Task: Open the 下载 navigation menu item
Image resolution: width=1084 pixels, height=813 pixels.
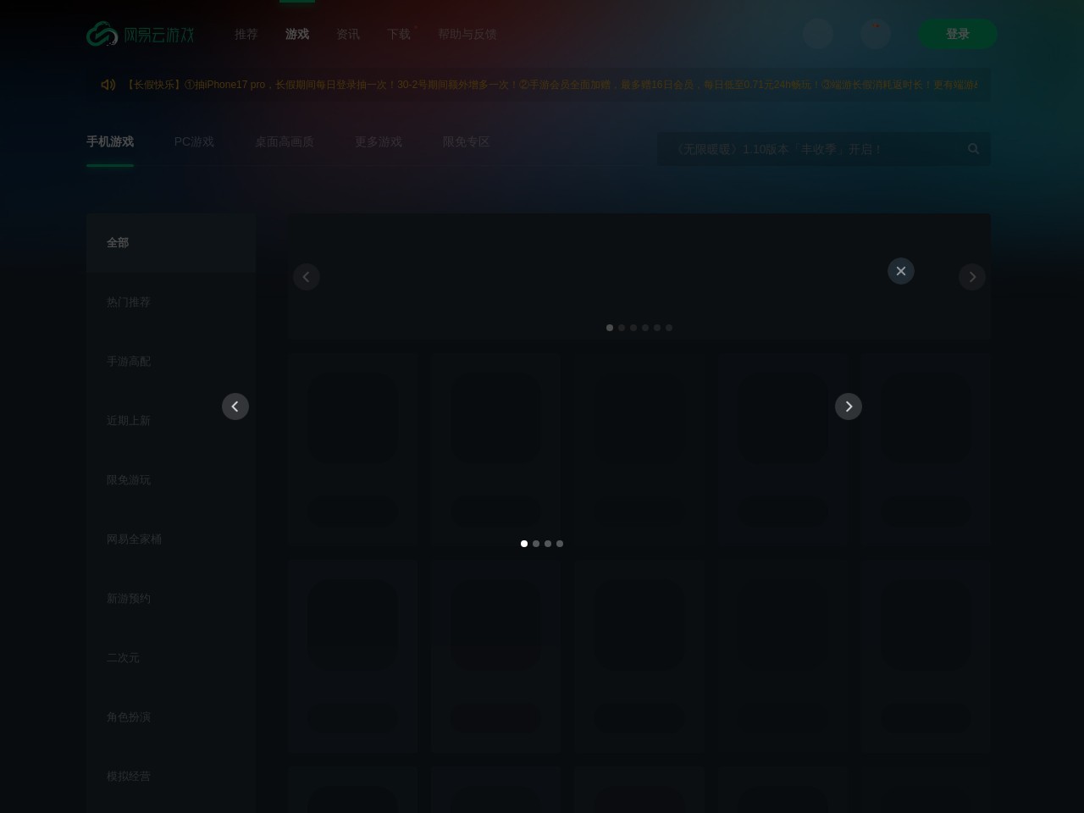Action: pyautogui.click(x=398, y=35)
